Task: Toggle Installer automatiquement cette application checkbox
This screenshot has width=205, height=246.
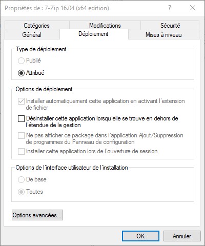Action: click(21, 101)
